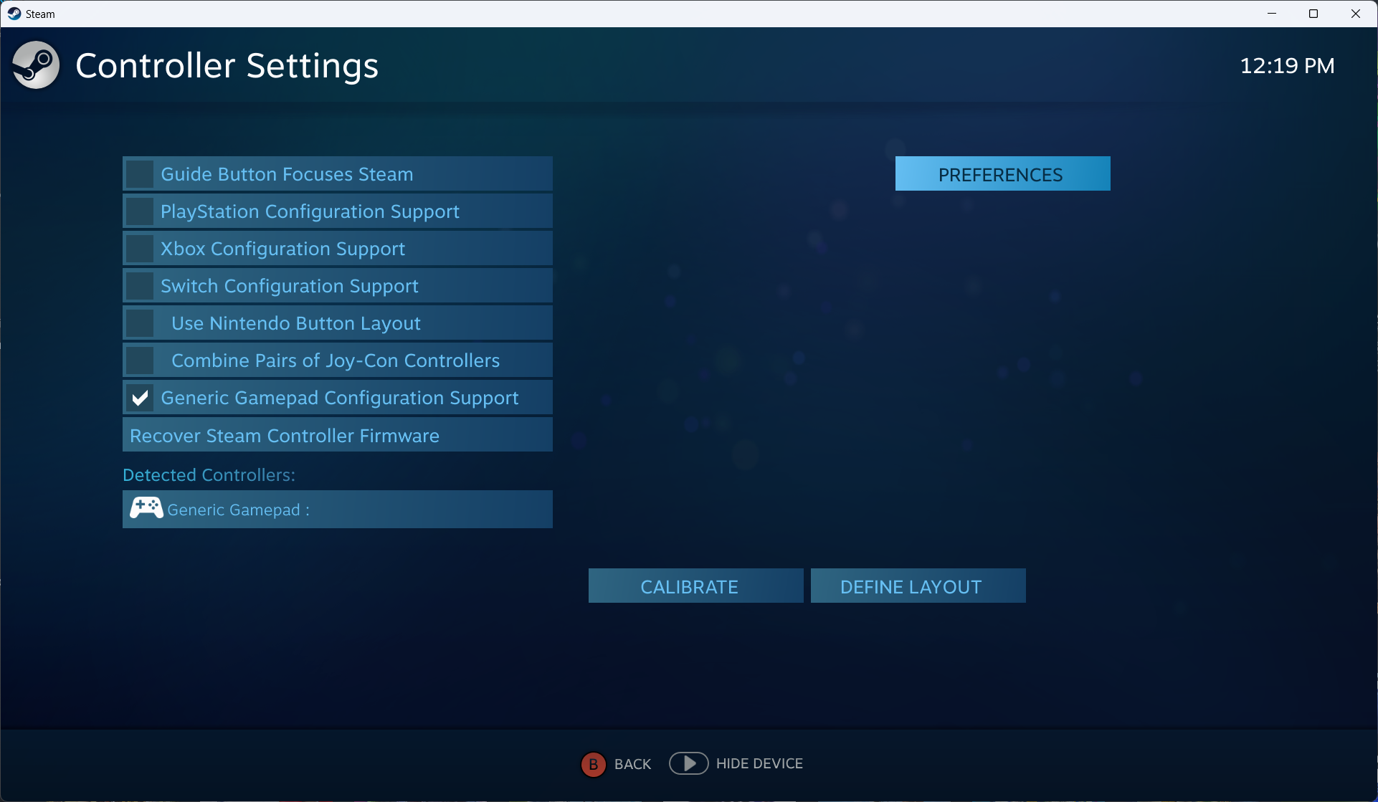This screenshot has width=1378, height=802.
Task: Click Define Layout button
Action: click(917, 586)
